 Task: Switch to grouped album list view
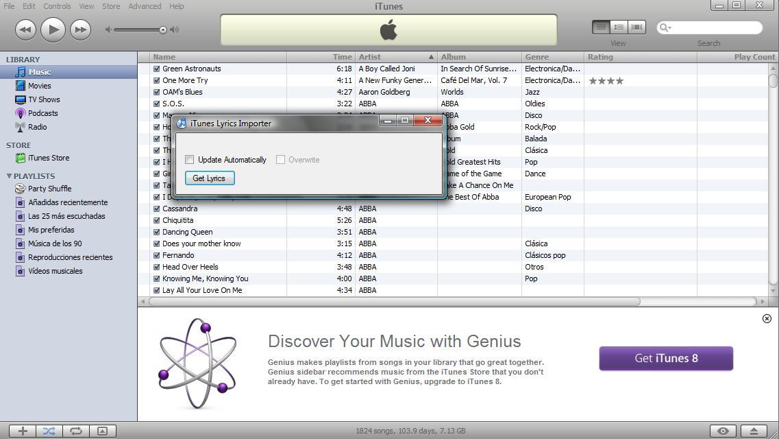[618, 27]
